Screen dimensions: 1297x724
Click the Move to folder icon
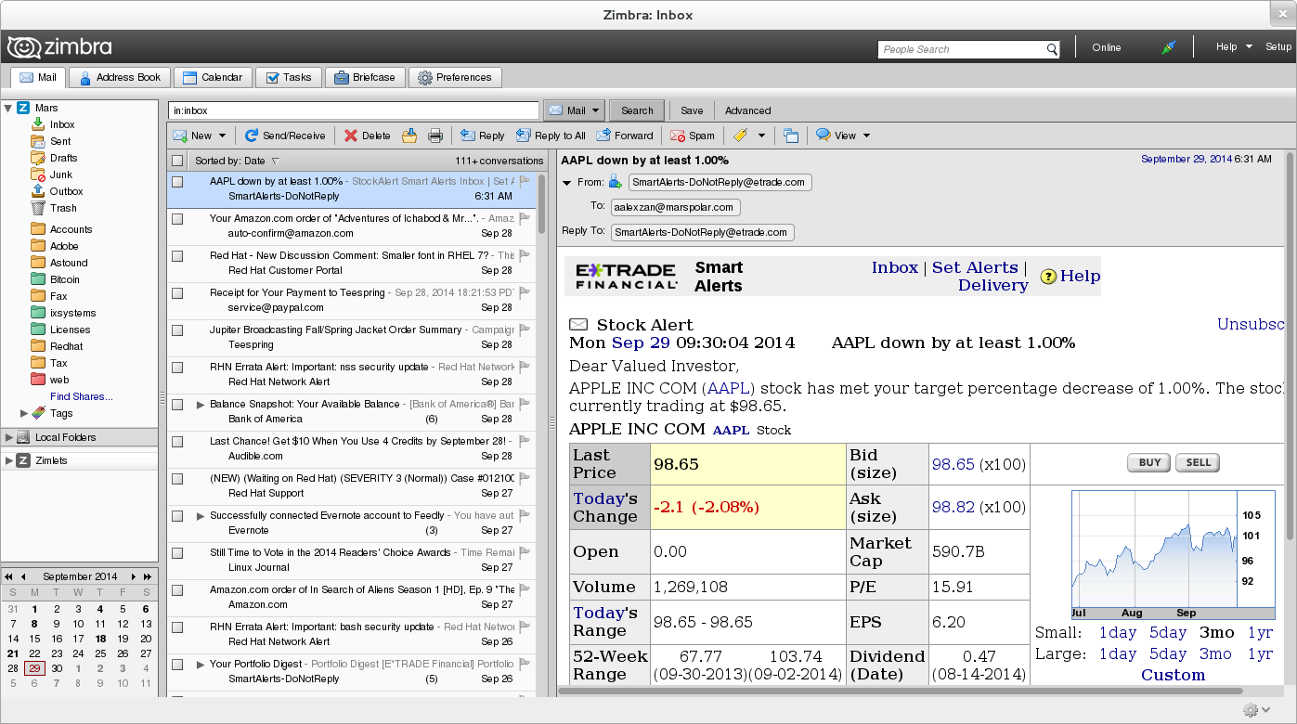click(x=409, y=136)
